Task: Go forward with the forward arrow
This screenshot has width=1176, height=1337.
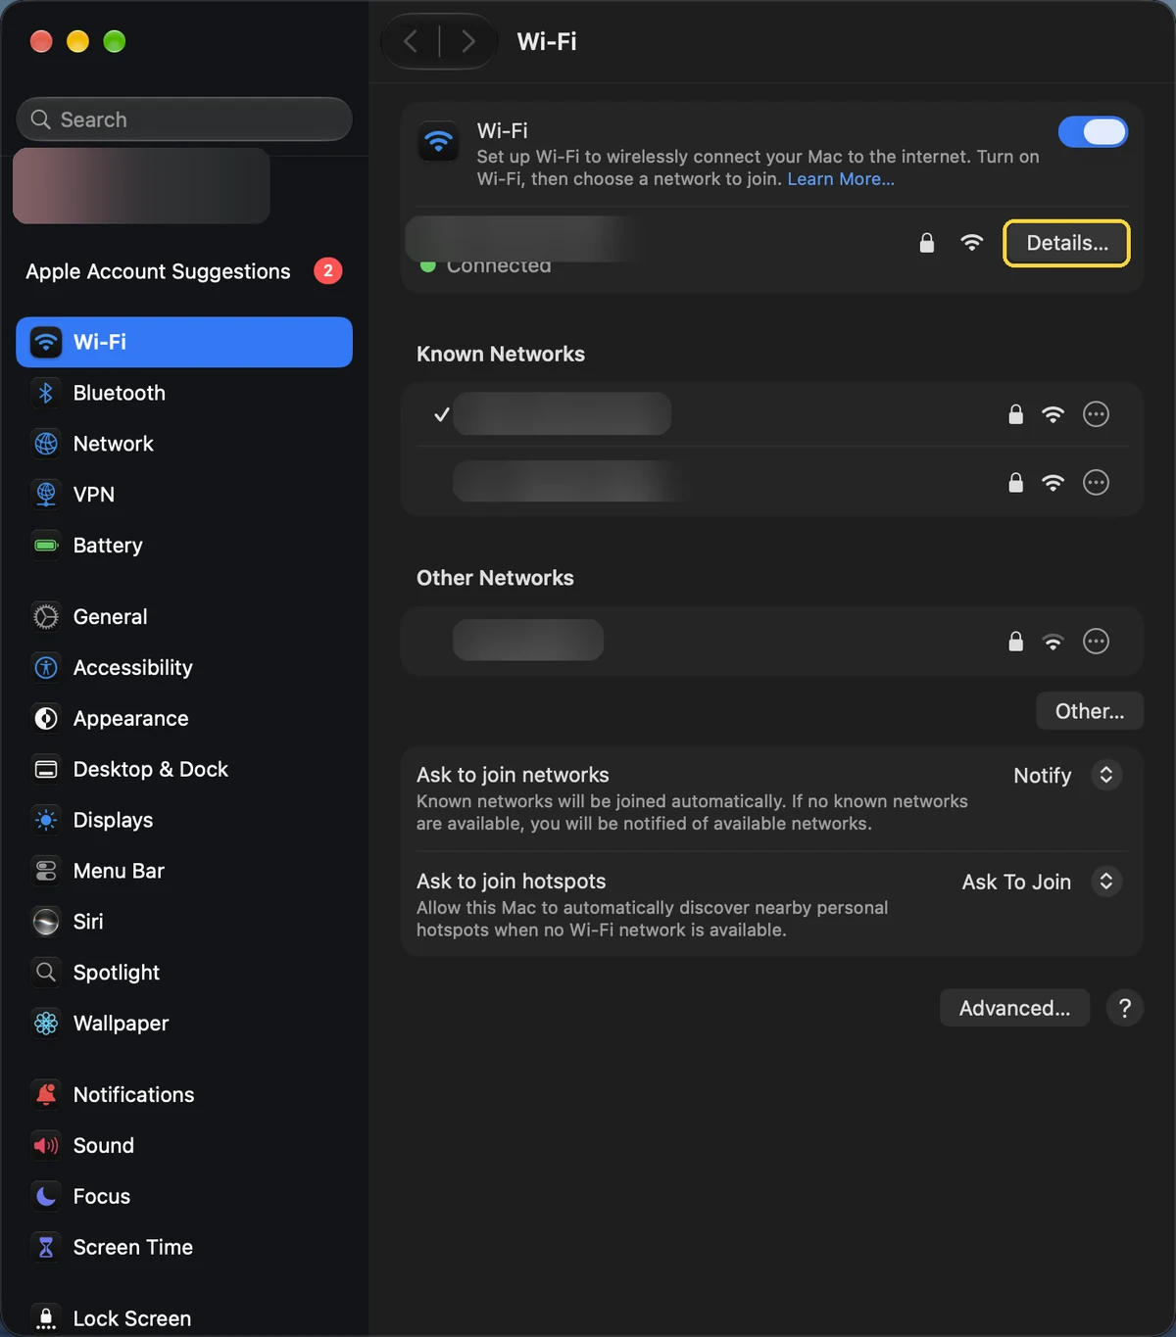Action: tap(467, 41)
